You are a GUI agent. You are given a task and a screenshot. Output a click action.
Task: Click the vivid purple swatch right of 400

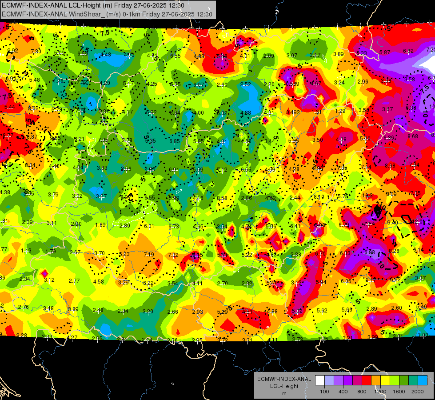pos(348,380)
